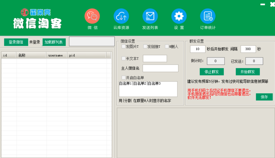This screenshot has height=158, width=275.
Task: Click the 建议发布频率5分钟 hint text
Action: pos(228,82)
